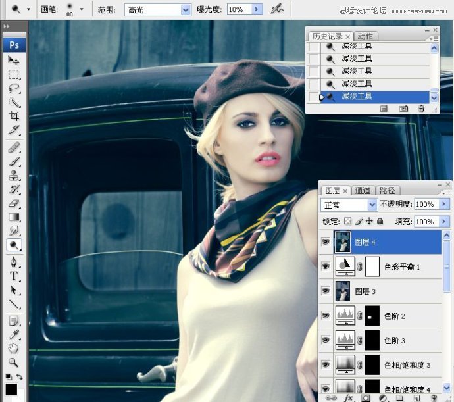This screenshot has height=402, width=454.
Task: Select the Move tool
Action: (x=13, y=61)
